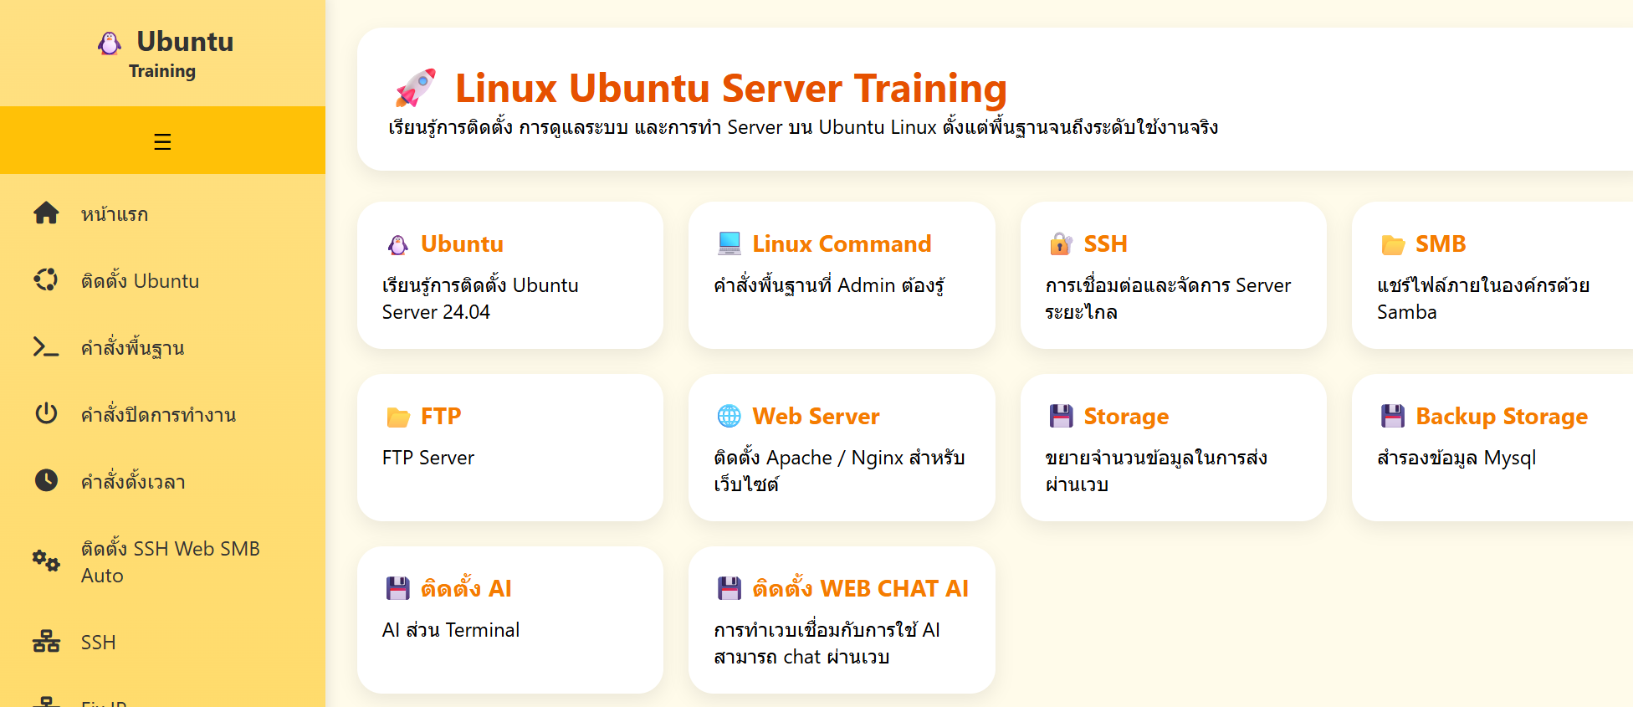
Task: Open the SSH sidebar menu item
Action: click(x=162, y=642)
